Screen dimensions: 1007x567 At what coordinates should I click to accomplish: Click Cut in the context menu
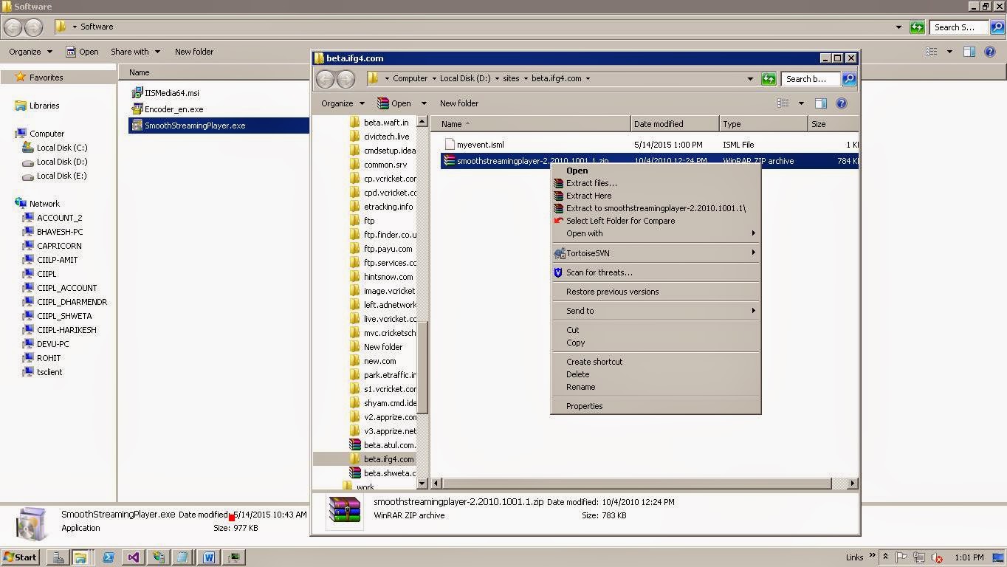[x=572, y=330]
